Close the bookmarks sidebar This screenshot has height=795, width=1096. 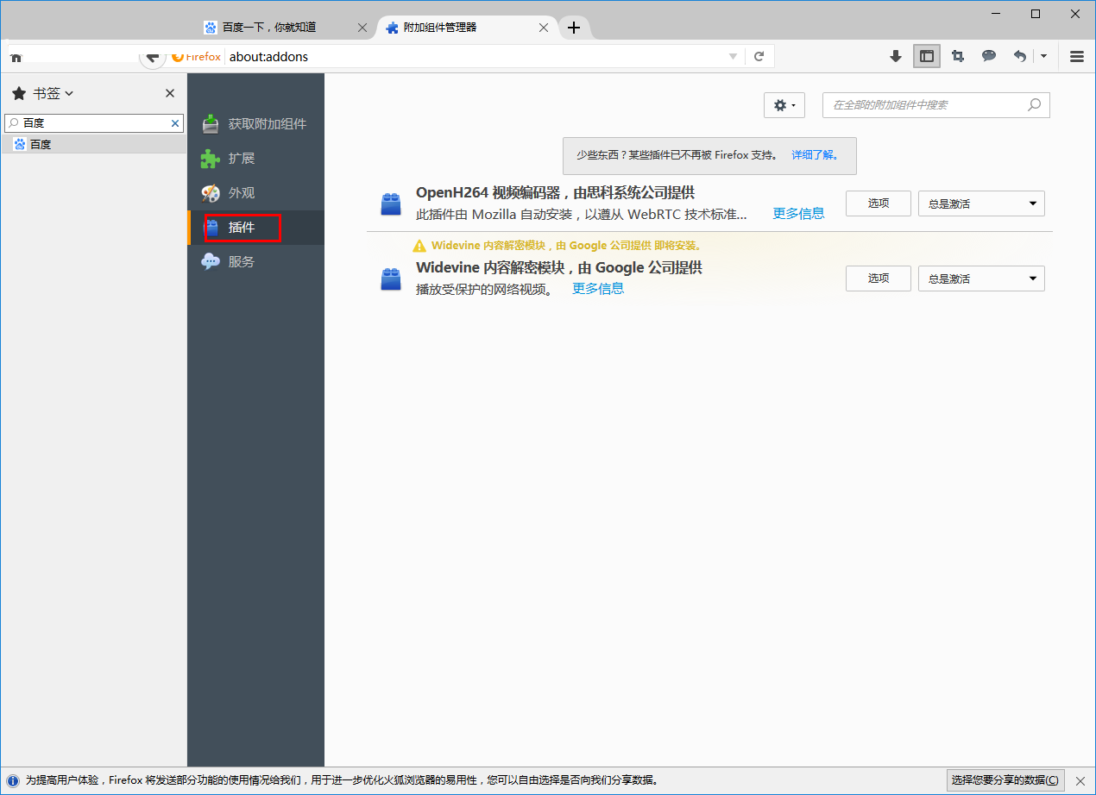point(170,93)
